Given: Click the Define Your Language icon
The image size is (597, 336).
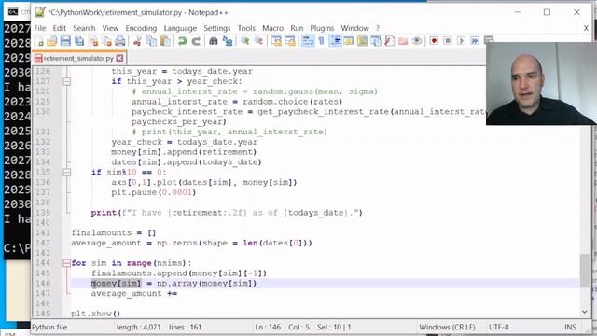Looking at the screenshot, I should click(x=348, y=41).
